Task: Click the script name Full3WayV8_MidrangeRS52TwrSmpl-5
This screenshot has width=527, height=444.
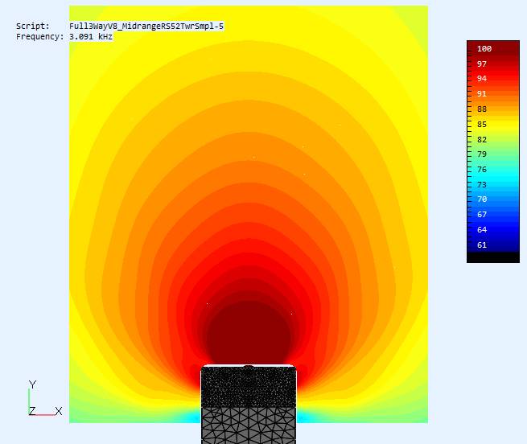Action: tap(146, 27)
